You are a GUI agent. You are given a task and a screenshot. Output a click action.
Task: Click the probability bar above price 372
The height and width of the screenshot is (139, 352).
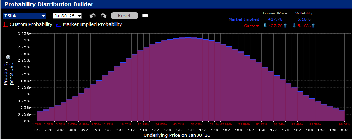coord(40,116)
